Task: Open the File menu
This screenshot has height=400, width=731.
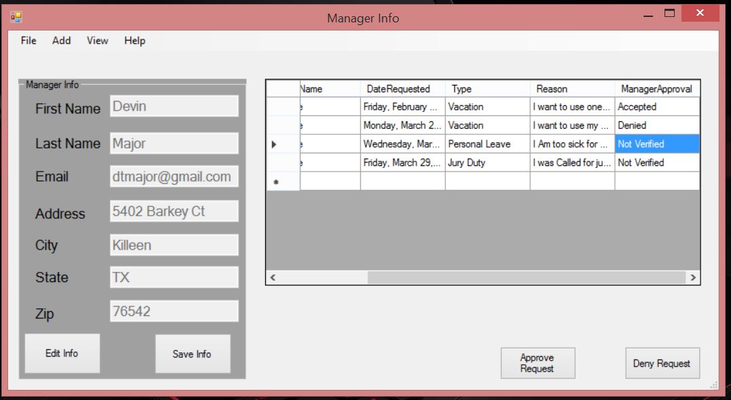Action: (x=28, y=41)
